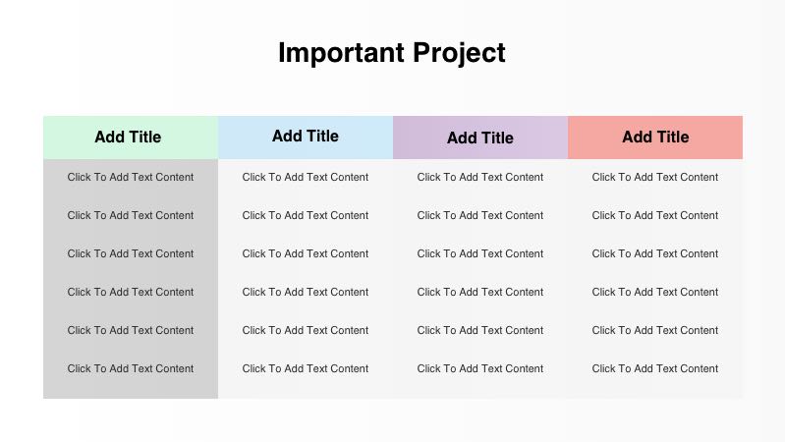The image size is (785, 442).
Task: Select the green "Add Title" header
Action: (x=129, y=138)
